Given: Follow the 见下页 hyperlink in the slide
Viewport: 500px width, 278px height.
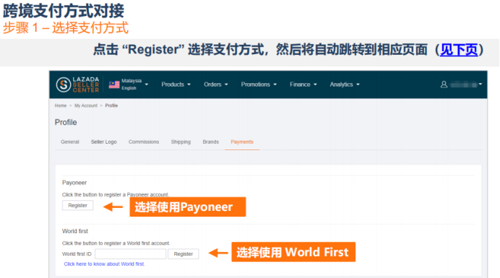Looking at the screenshot, I should pyautogui.click(x=459, y=50).
